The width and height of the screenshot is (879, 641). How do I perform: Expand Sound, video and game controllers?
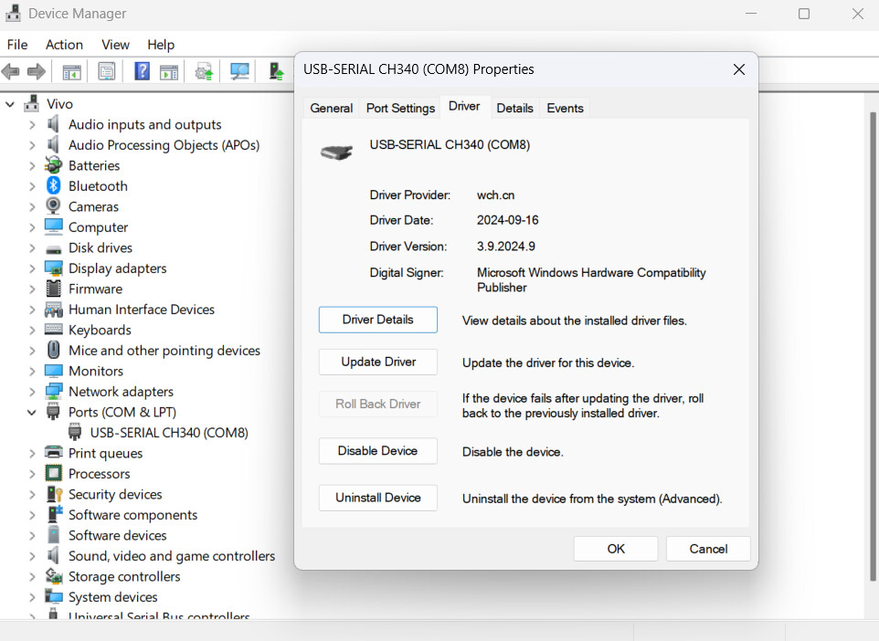(x=32, y=556)
